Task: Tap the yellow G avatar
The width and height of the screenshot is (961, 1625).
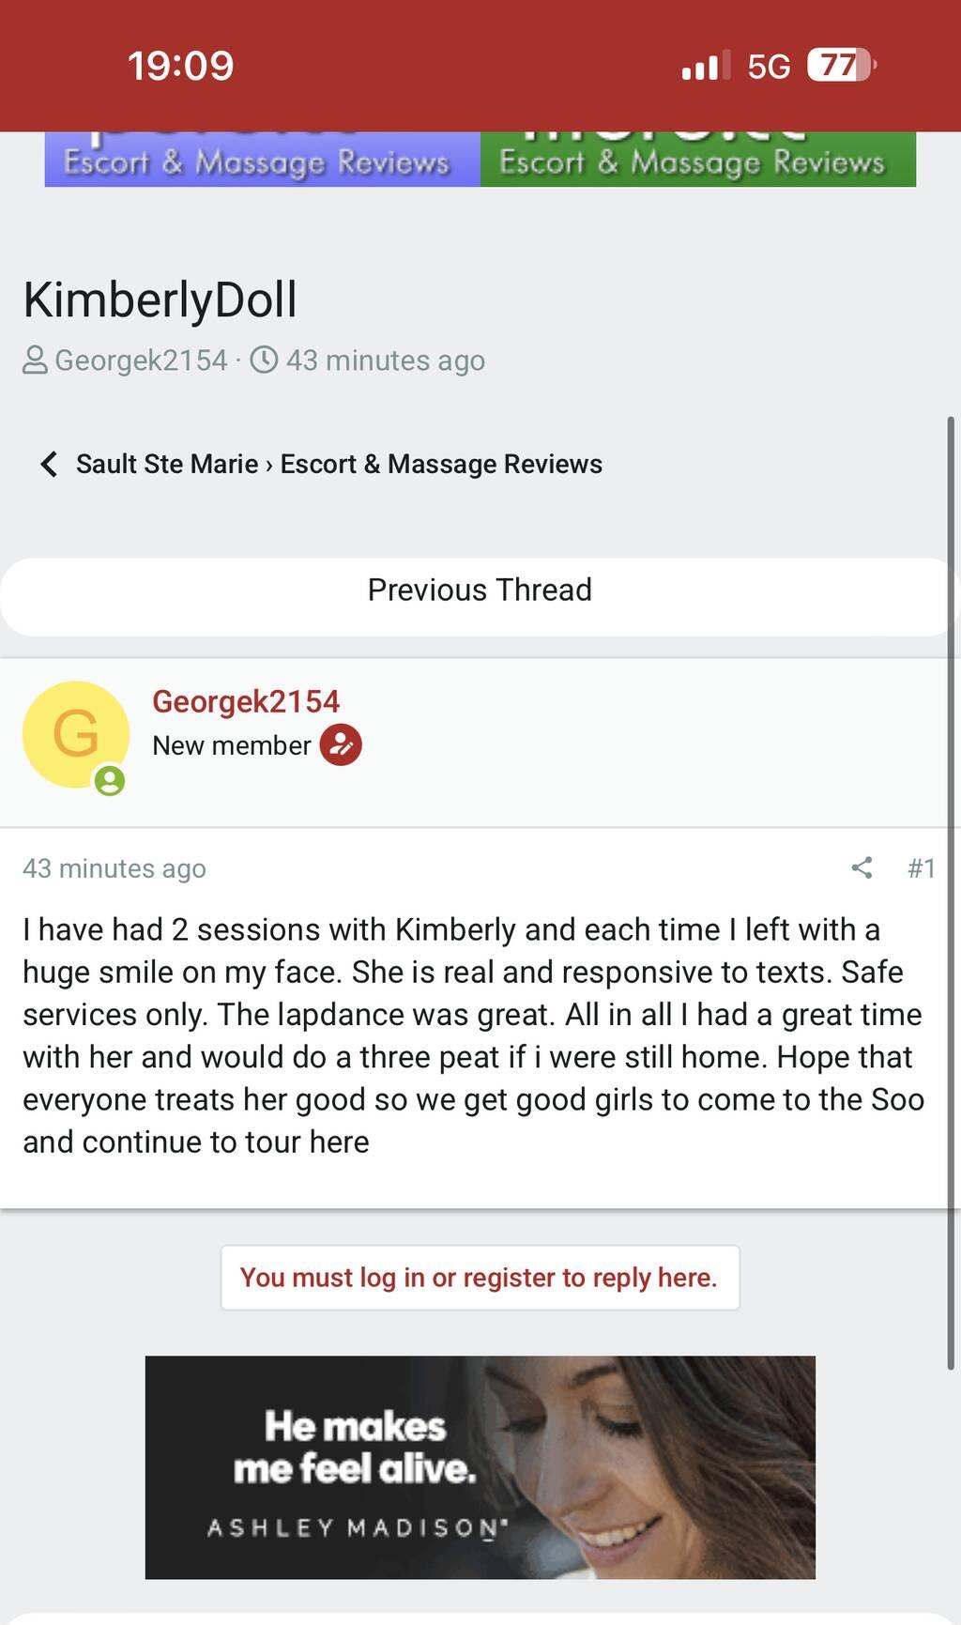Action: click(x=75, y=733)
